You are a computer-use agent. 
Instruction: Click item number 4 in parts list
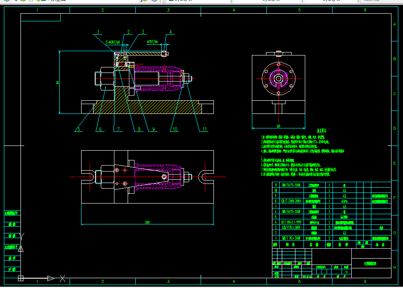(x=275, y=222)
